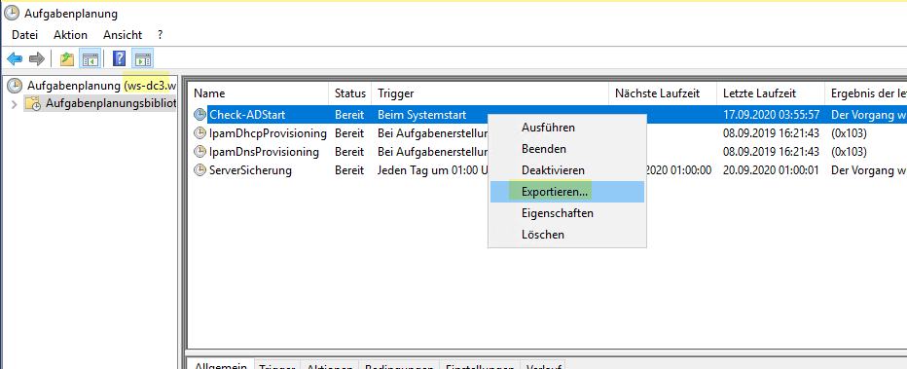Click the Aufgabenplanung title bar clock icon
The width and height of the screenshot is (907, 369).
pyautogui.click(x=11, y=13)
